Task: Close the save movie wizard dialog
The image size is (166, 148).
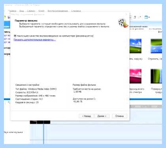Action: point(126,14)
